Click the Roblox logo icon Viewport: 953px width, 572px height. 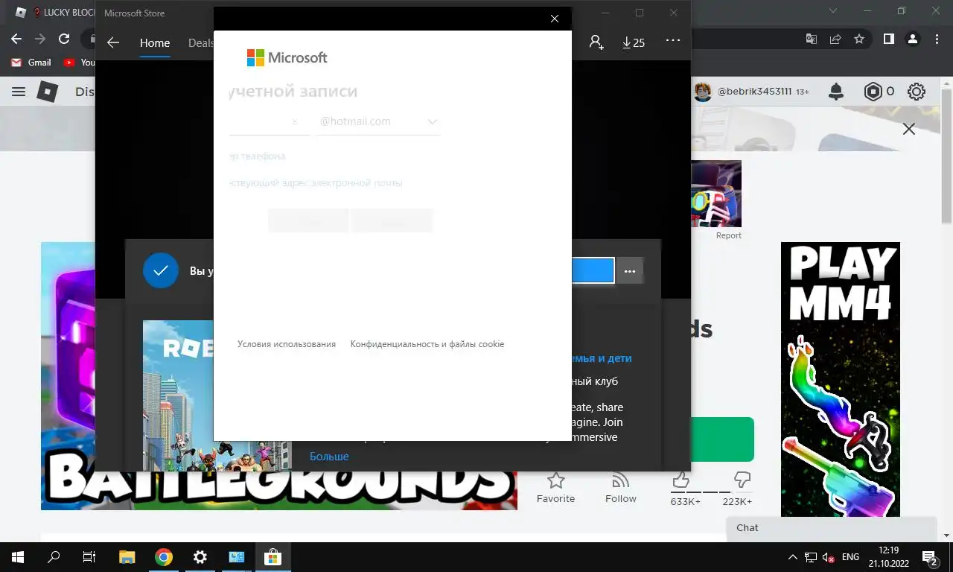tap(48, 92)
